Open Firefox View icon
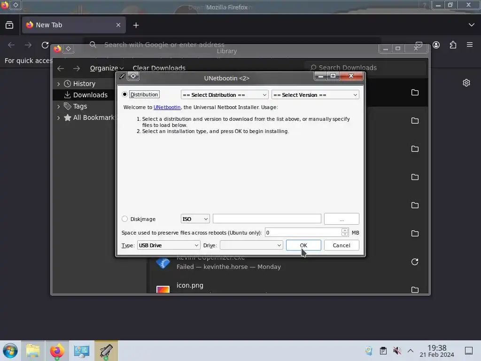 pyautogui.click(x=9, y=25)
